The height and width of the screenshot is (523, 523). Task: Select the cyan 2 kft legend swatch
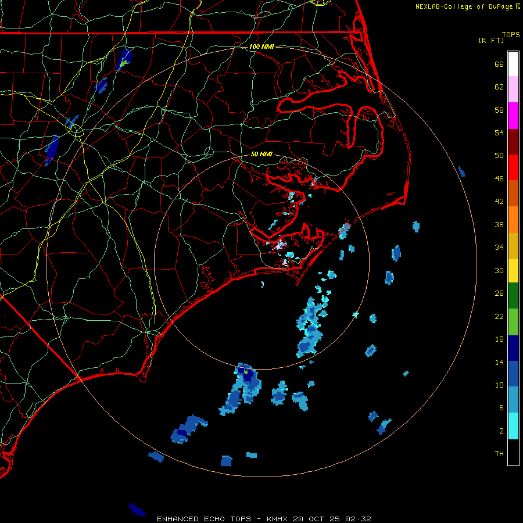click(513, 426)
